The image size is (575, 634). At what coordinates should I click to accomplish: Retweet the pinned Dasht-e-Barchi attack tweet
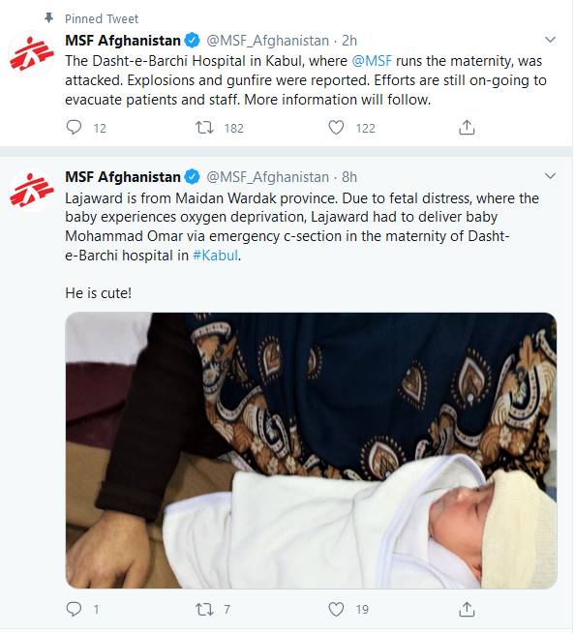coord(204,128)
